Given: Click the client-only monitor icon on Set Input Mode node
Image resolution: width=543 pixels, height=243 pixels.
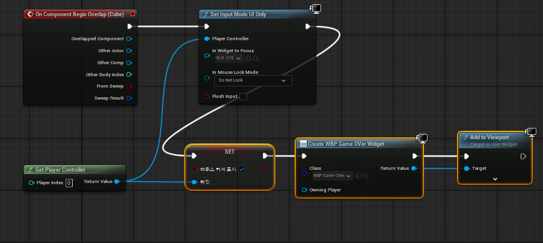Looking at the screenshot, I should (x=316, y=8).
